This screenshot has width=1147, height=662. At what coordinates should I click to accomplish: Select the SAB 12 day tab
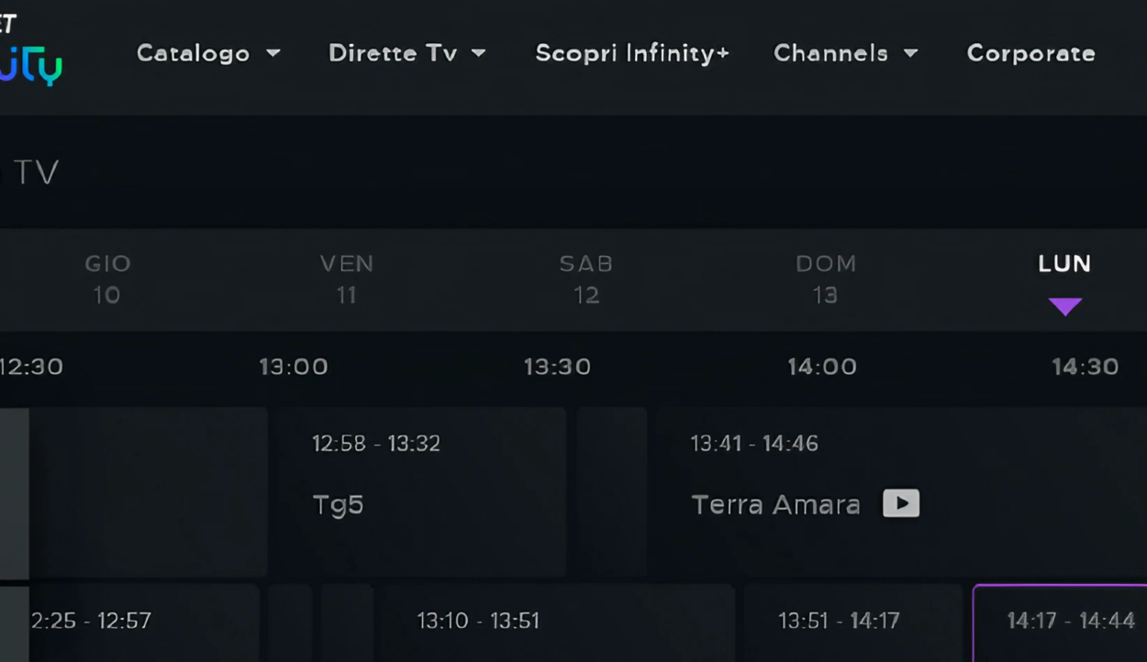[586, 280]
